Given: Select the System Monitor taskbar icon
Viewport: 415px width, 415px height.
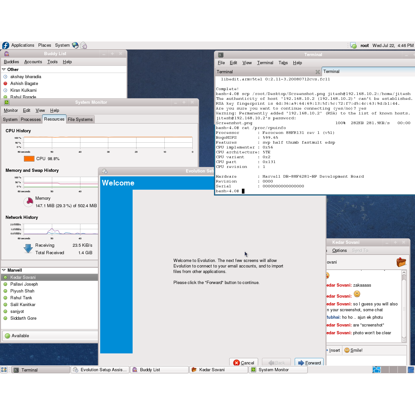Looking at the screenshot, I should [278, 370].
